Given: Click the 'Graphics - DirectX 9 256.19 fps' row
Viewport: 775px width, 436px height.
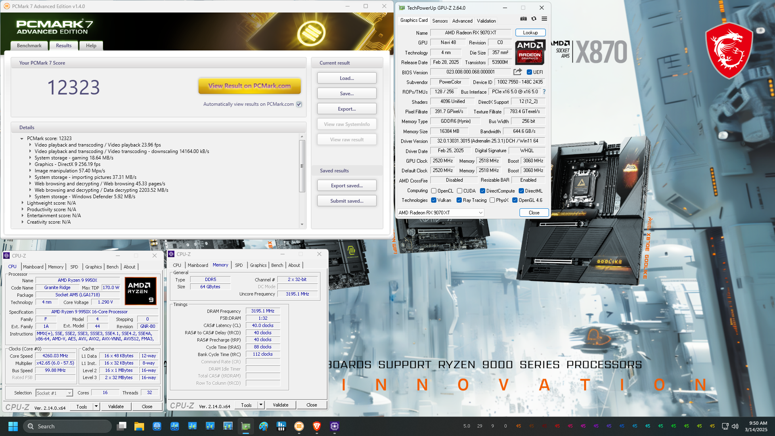Looking at the screenshot, I should coord(67,164).
